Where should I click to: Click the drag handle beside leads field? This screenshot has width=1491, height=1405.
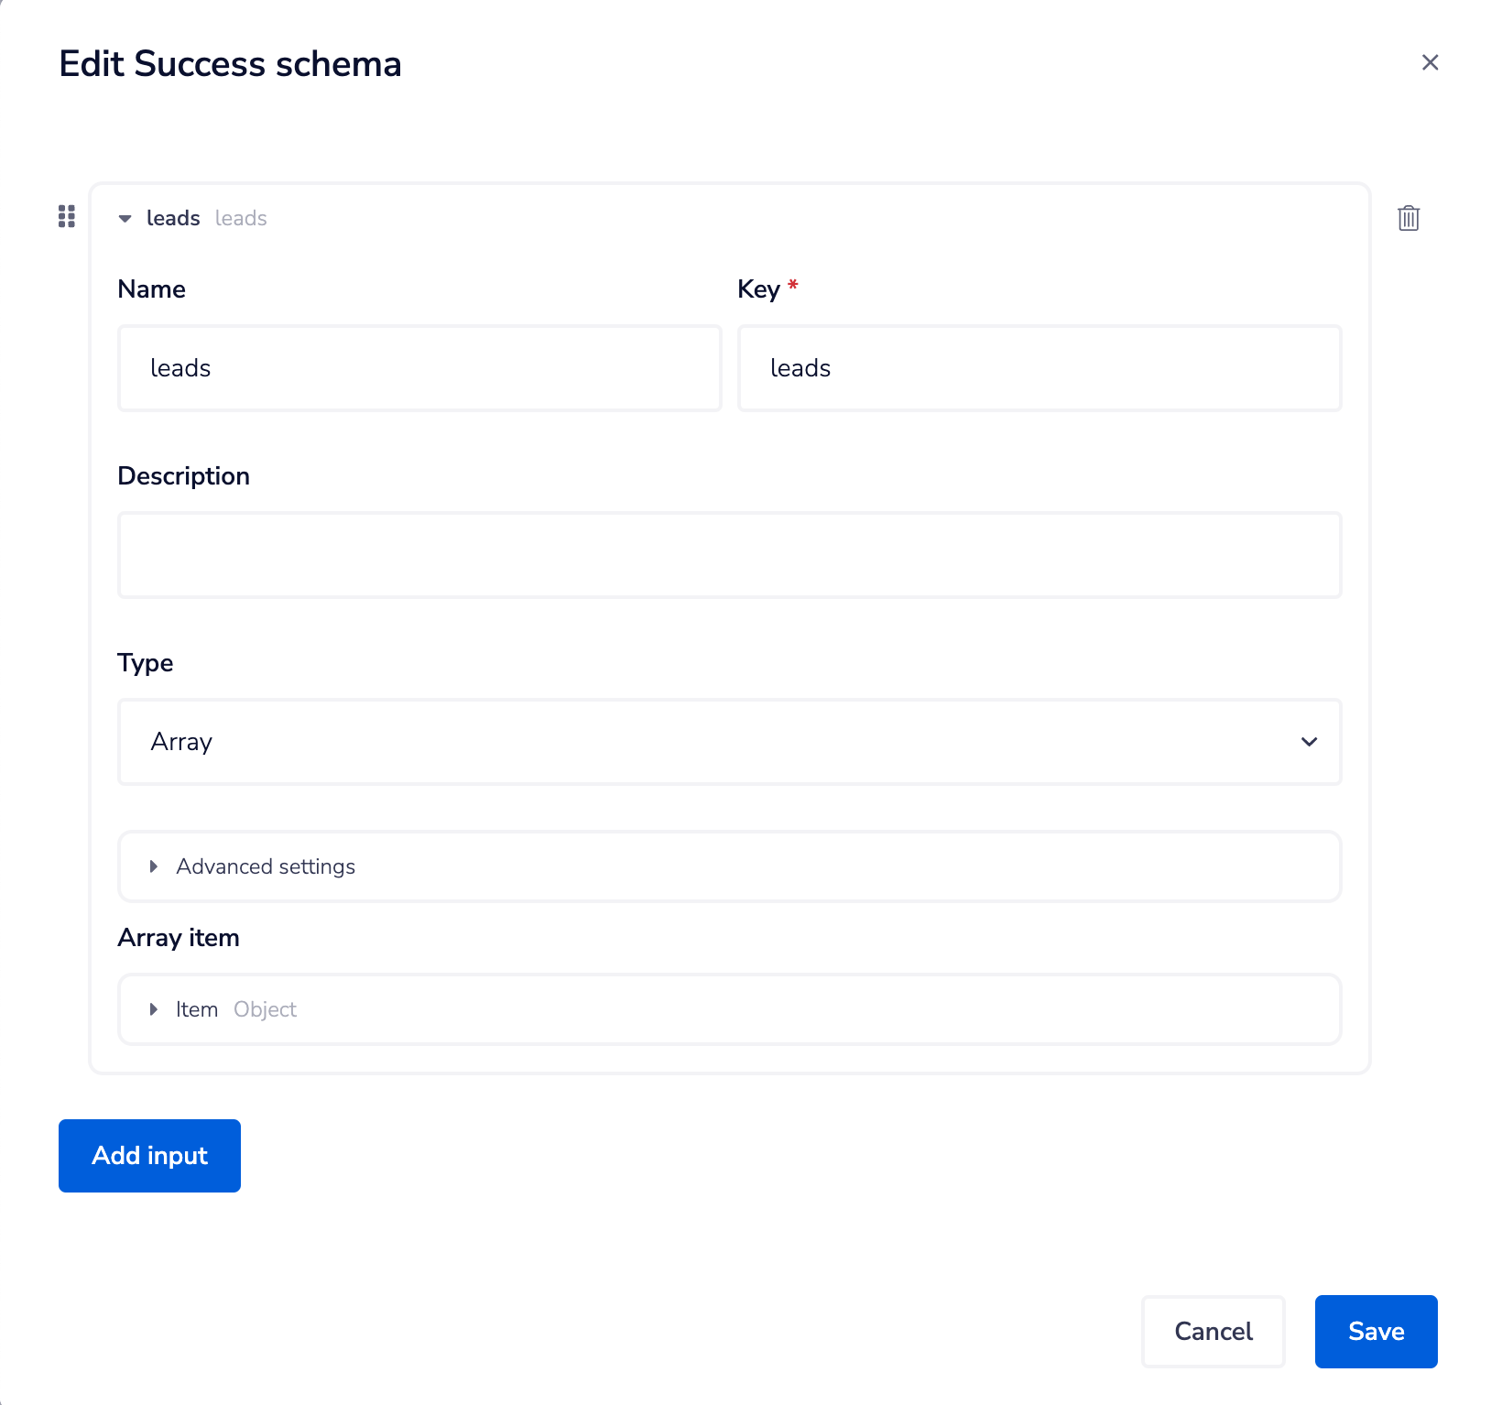[x=67, y=216]
